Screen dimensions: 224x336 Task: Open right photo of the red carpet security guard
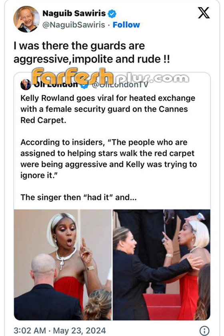click(162, 265)
